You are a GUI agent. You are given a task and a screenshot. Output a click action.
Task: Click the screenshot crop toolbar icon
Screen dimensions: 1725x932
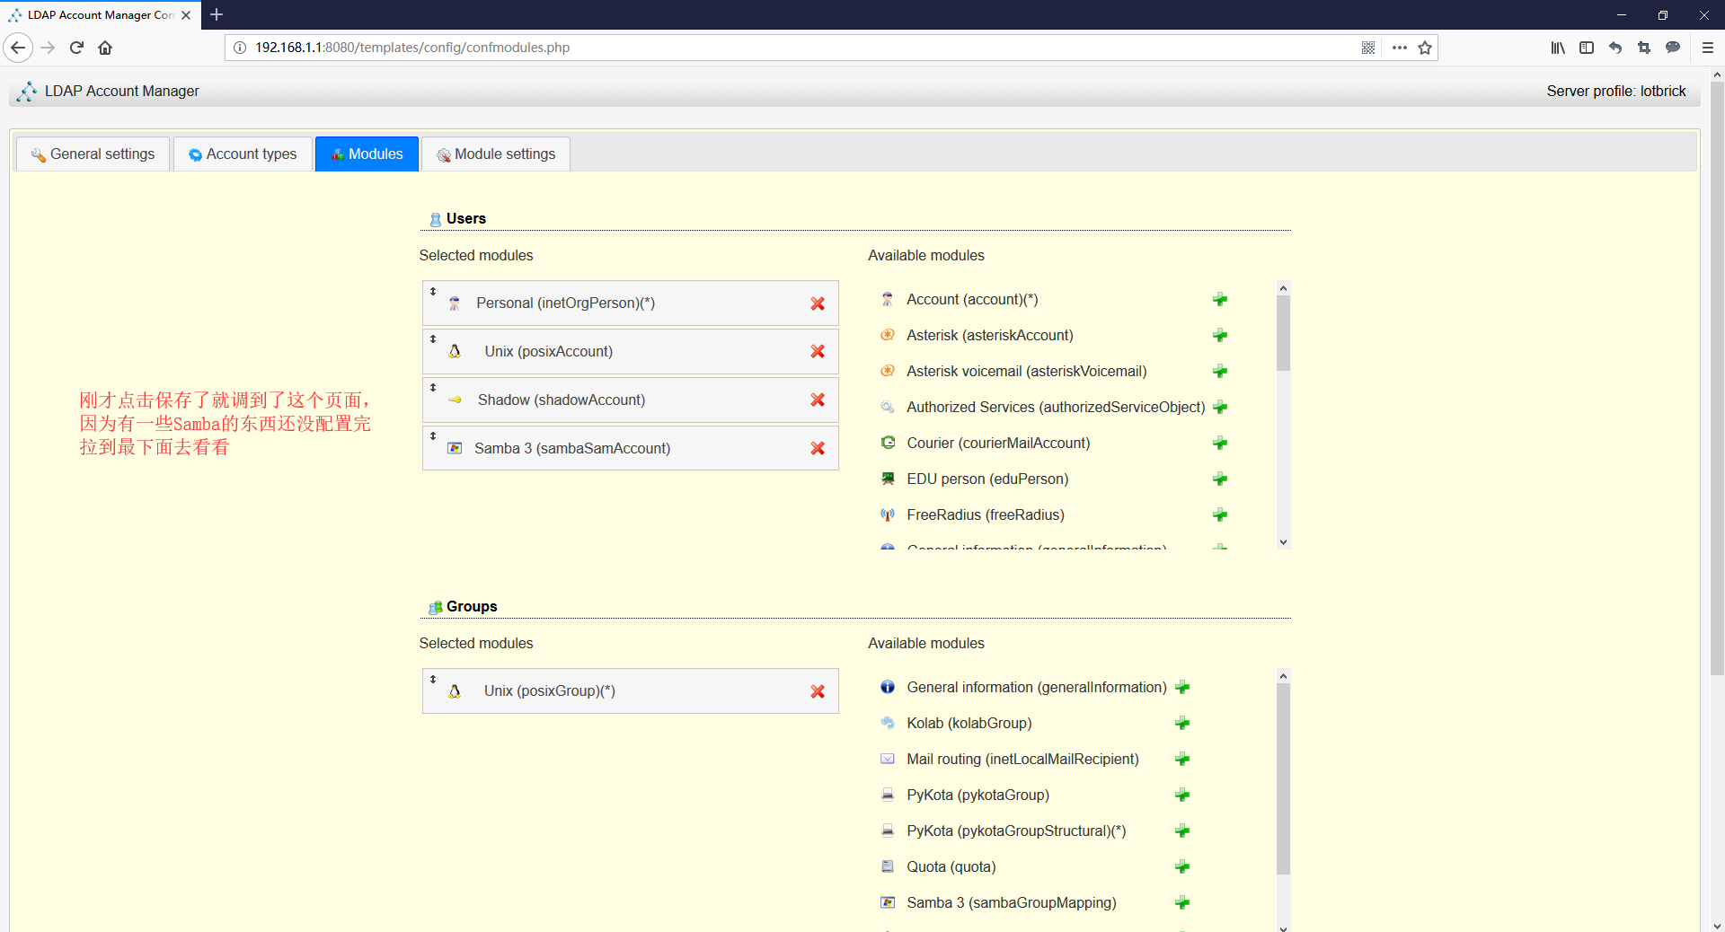[1644, 48]
